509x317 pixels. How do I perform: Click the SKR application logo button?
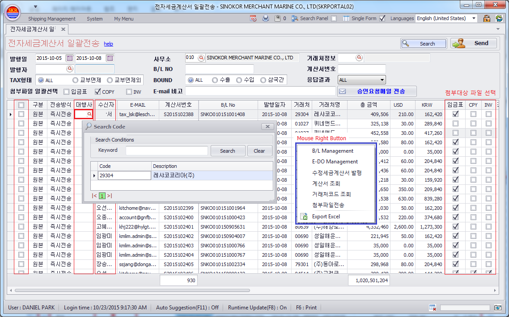click(x=13, y=12)
